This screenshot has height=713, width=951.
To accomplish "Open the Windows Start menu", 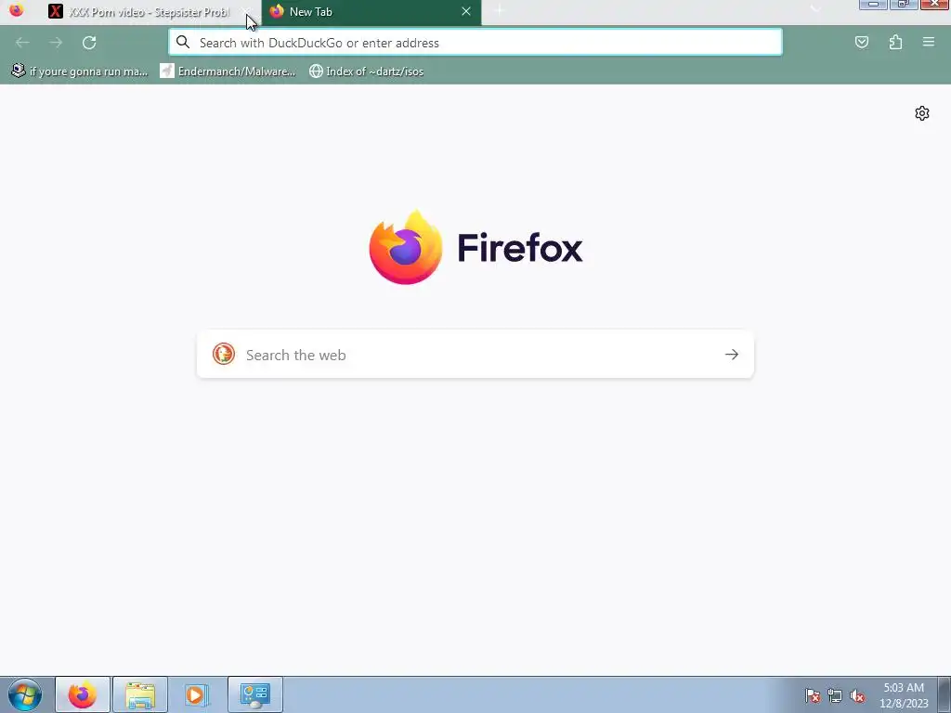I will coord(25,694).
